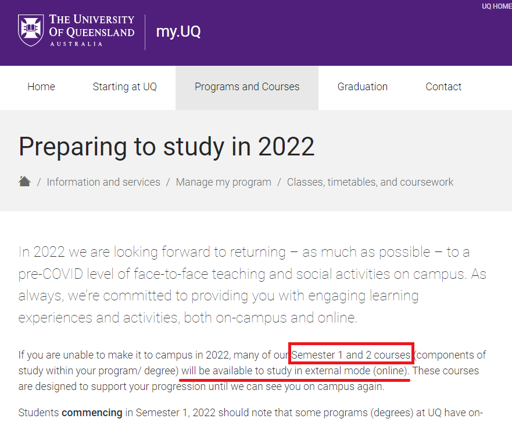512x422 pixels.
Task: Click the Preparing to study in 2022 heading
Action: (167, 147)
